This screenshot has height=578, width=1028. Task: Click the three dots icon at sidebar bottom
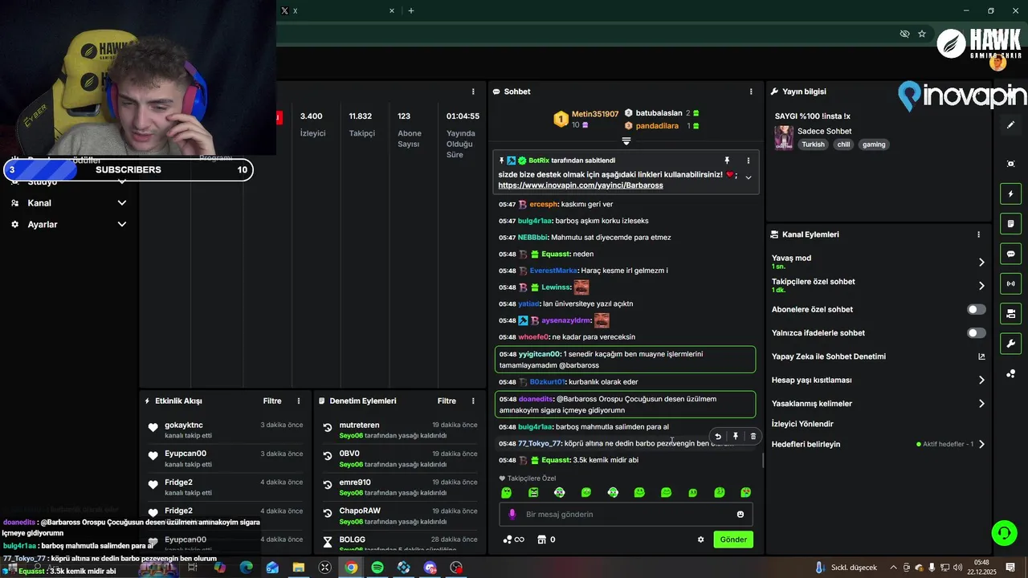tap(1010, 374)
